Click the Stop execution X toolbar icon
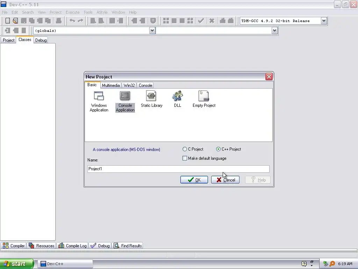358x269 pixels. pyautogui.click(x=212, y=21)
